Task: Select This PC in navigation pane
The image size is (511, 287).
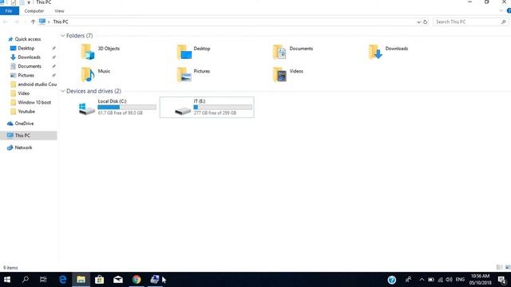Action: (x=22, y=136)
